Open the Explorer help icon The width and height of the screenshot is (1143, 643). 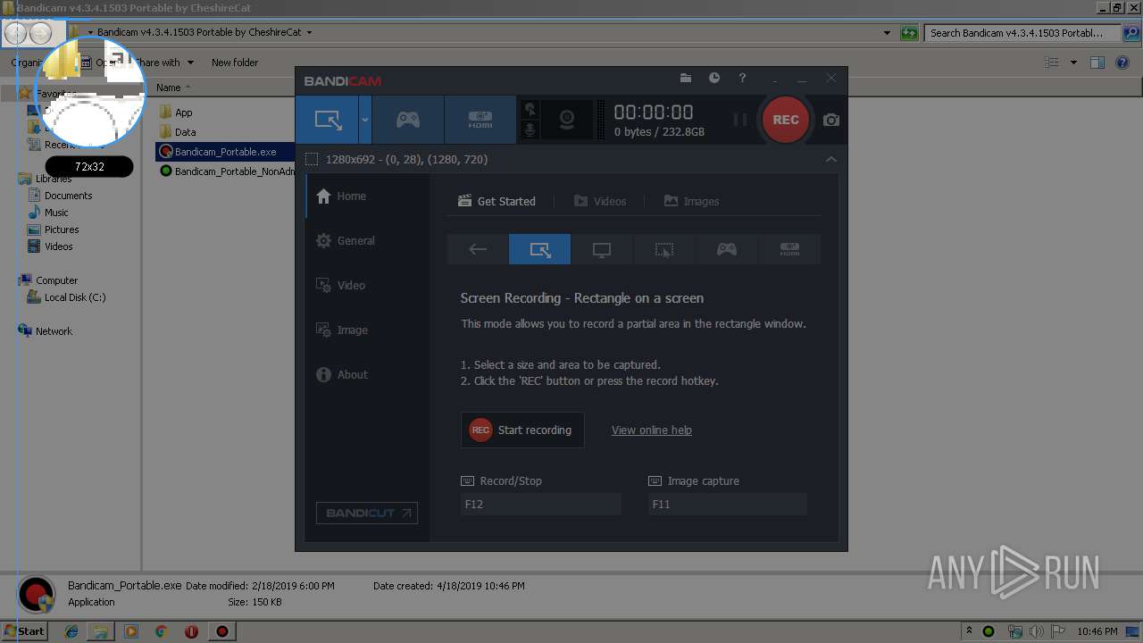1123,63
